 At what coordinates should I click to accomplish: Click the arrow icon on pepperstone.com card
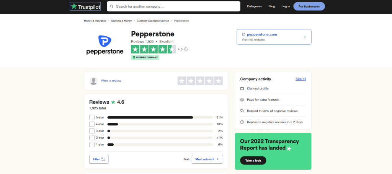click(304, 37)
